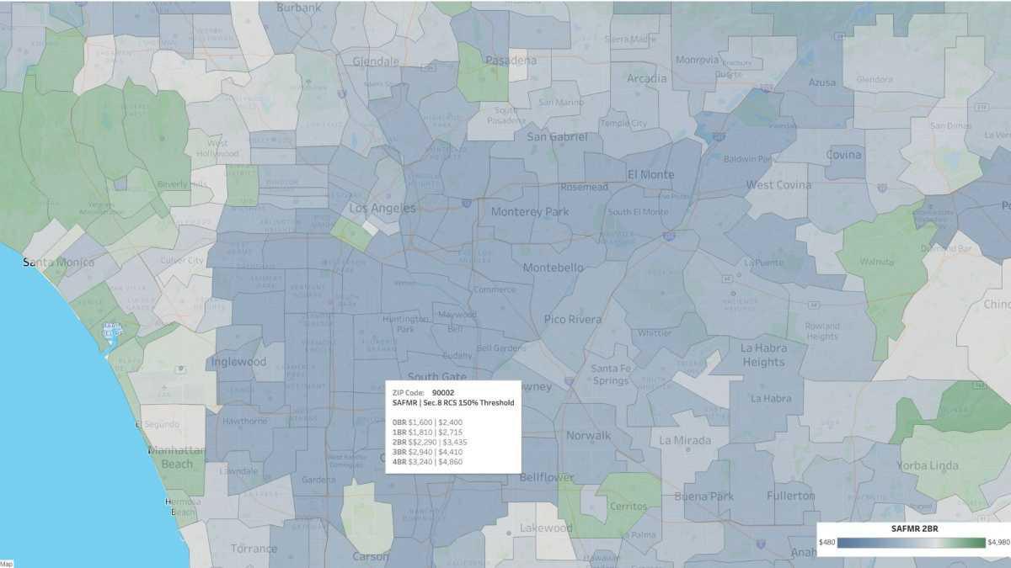Screen dimensions: 1011x568
Task: Click the freeway shield icon near La Puente
Action: point(726,279)
